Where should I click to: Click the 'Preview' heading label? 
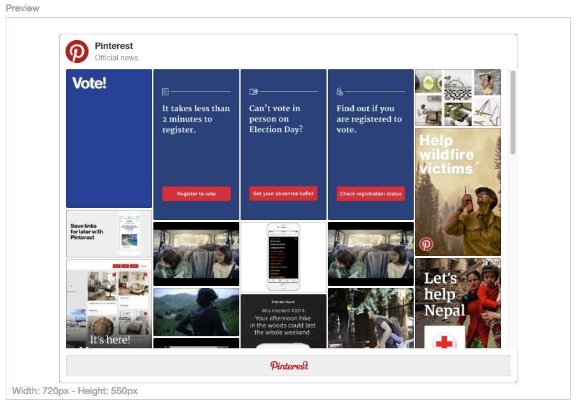click(x=22, y=8)
